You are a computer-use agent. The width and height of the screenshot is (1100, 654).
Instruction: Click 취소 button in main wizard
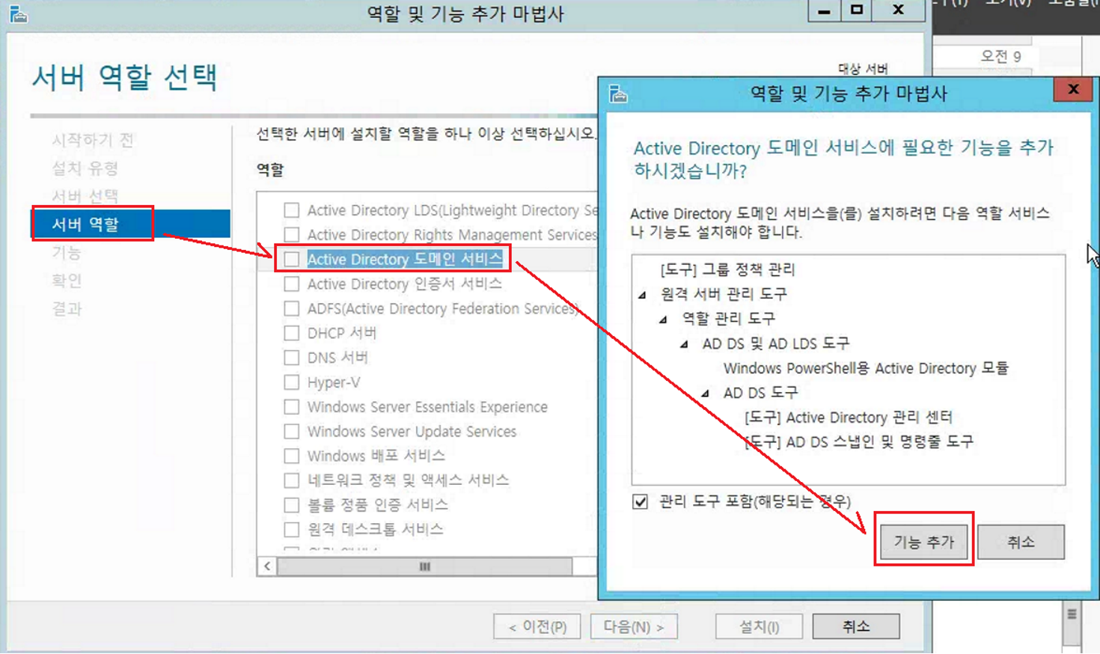856,626
